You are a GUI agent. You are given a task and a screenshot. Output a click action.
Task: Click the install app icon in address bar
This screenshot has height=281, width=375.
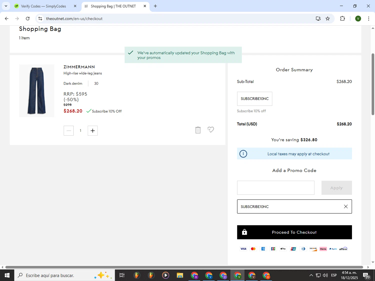pyautogui.click(x=318, y=18)
